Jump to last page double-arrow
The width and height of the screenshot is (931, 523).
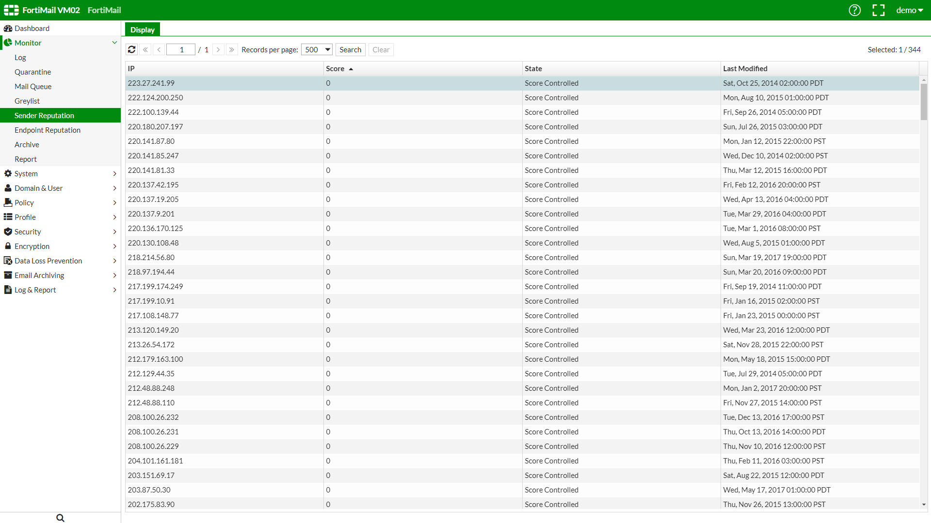pos(231,49)
